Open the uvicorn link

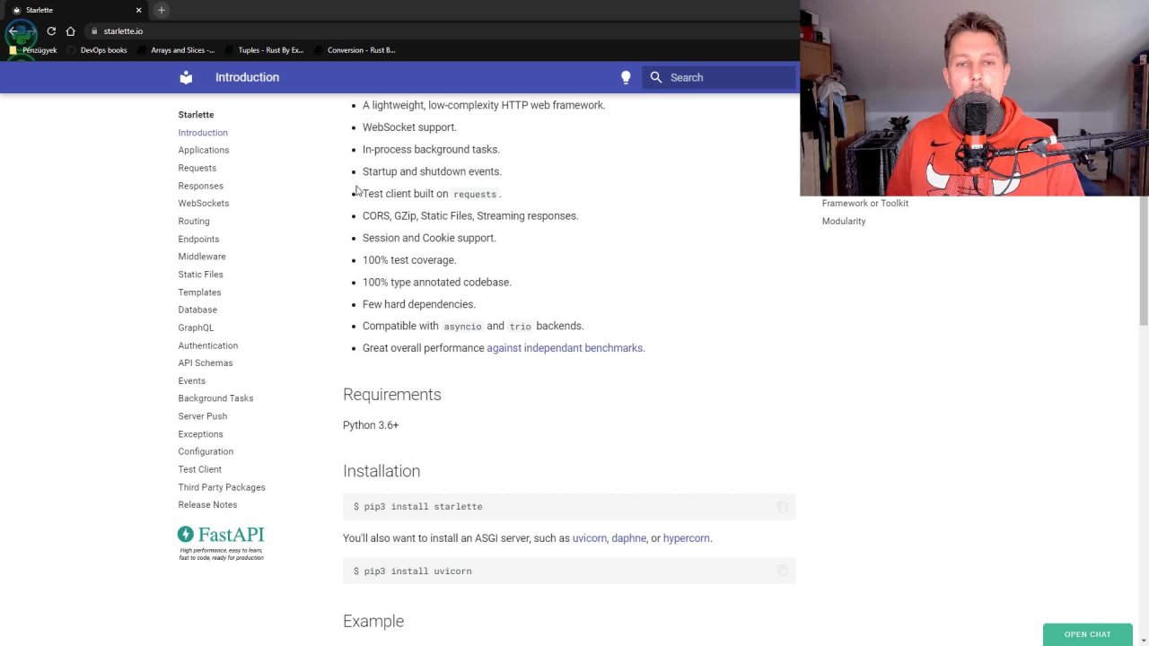point(589,538)
